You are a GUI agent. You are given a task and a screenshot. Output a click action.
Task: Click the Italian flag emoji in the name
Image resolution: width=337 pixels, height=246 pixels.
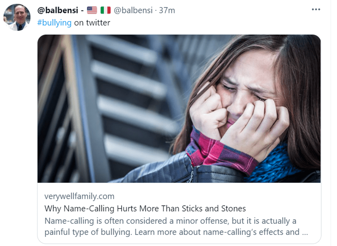coord(106,10)
